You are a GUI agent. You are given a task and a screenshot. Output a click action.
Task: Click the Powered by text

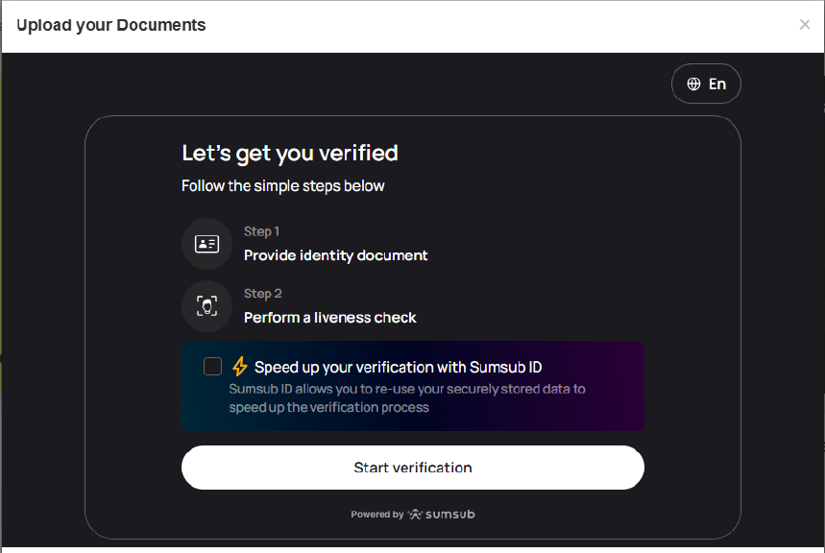377,515
